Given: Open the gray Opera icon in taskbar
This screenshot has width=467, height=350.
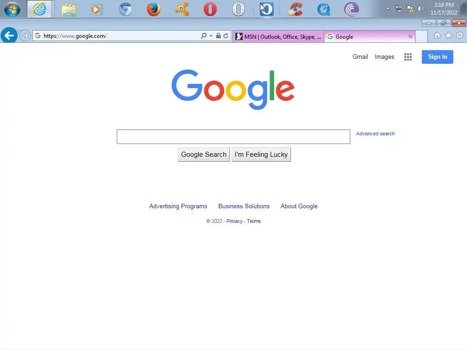Looking at the screenshot, I should point(238,9).
